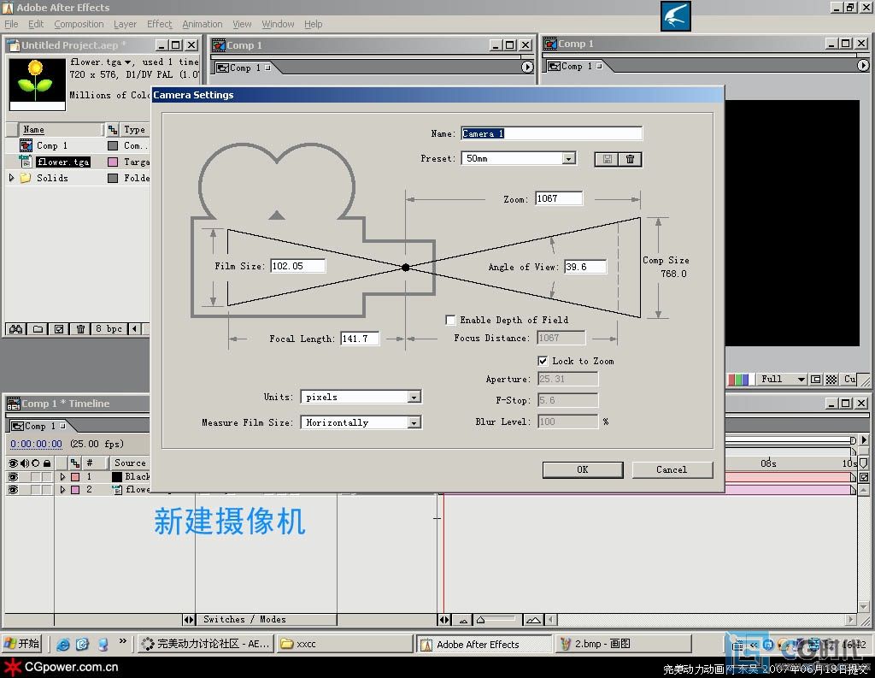Click the pink label swatch of layer 1

[x=75, y=477]
